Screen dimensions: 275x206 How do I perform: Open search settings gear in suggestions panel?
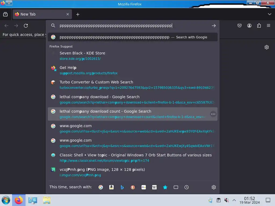tap(214, 187)
